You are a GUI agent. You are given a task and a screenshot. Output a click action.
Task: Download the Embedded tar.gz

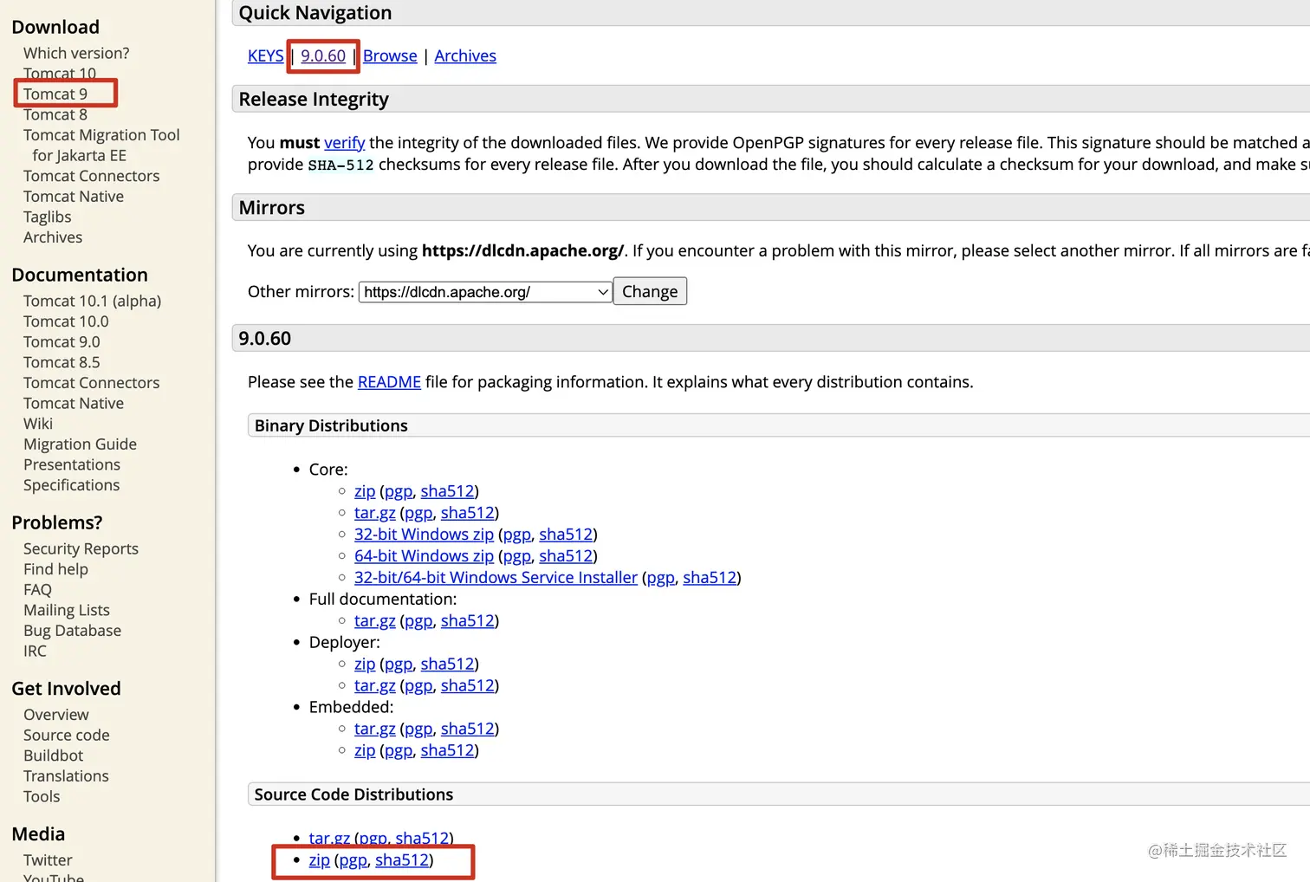tap(375, 730)
